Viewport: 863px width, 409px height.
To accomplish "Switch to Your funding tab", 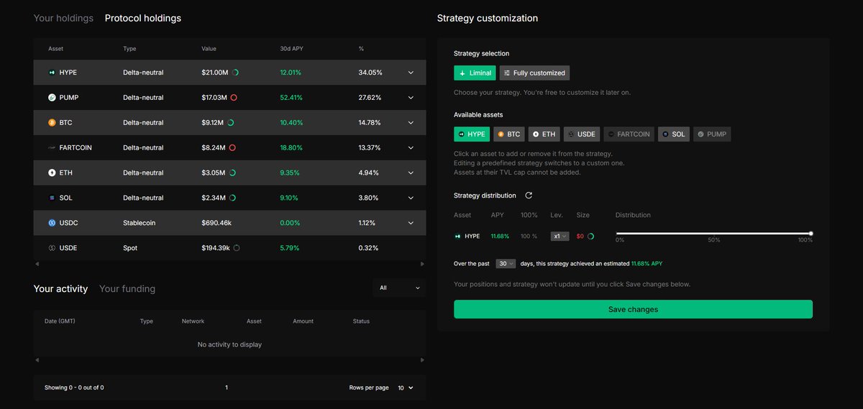I will (x=127, y=289).
